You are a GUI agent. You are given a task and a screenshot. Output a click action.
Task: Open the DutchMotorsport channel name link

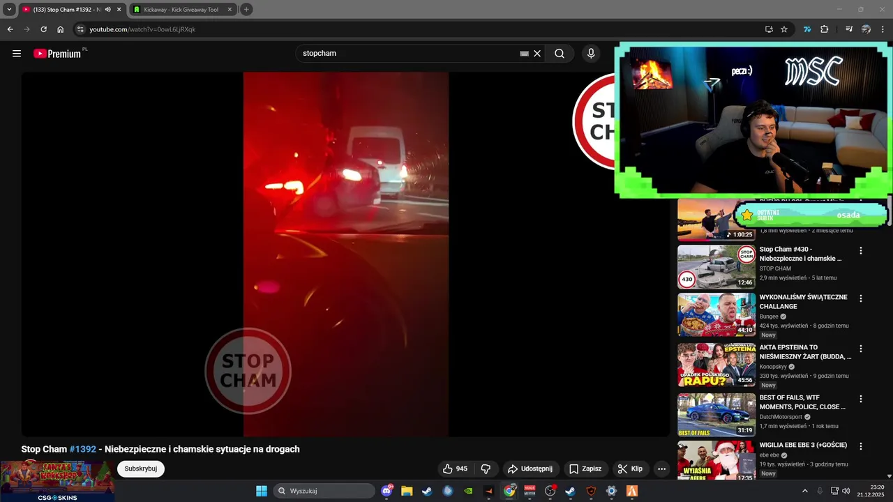[781, 417]
